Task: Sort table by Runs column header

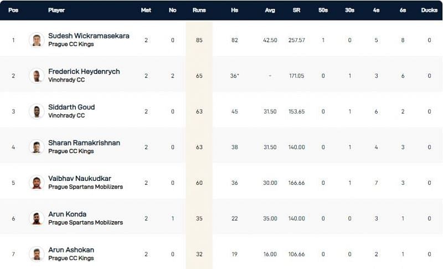Action: [x=199, y=10]
